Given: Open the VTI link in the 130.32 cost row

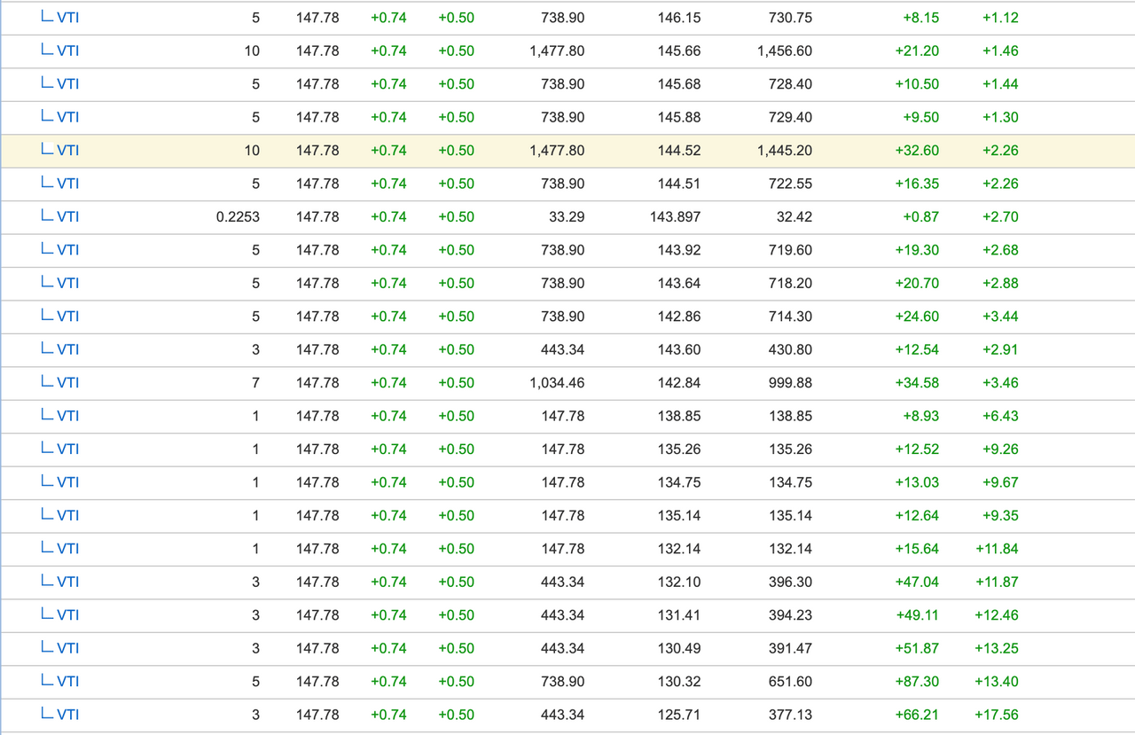Looking at the screenshot, I should pyautogui.click(x=67, y=682).
